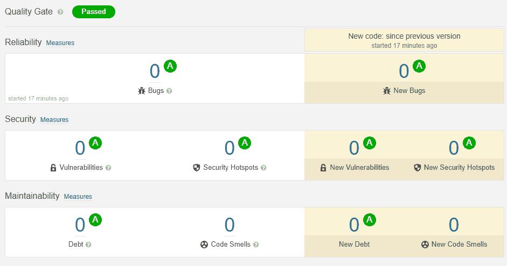Click the lock icon beside Vulnerabilities
Viewport: 507px width, 266px height.
point(53,168)
